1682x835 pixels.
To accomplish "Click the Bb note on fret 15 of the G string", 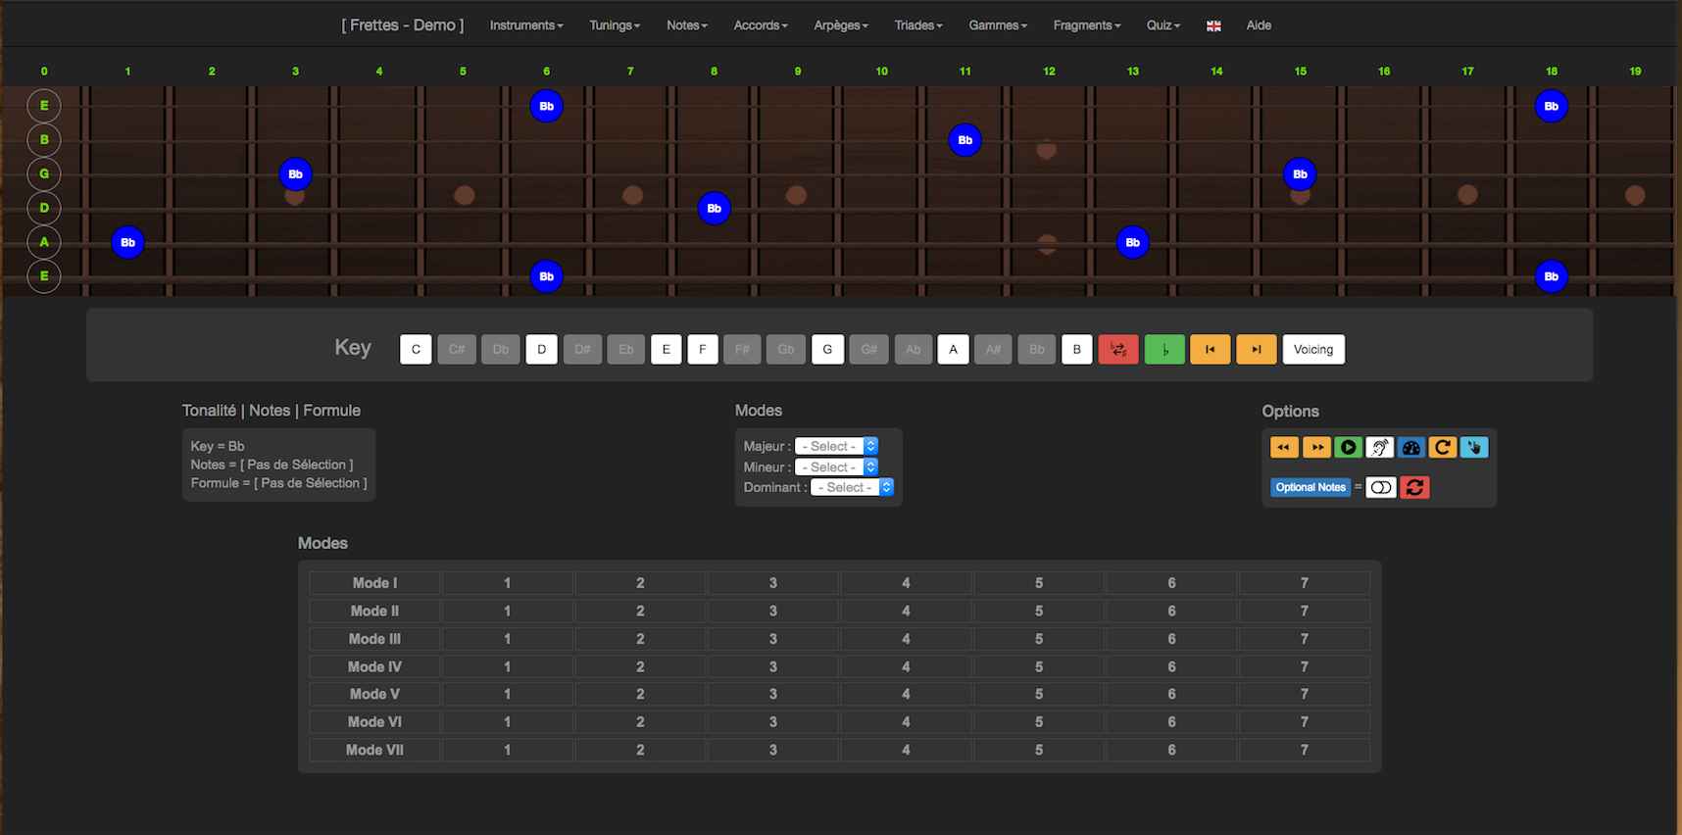I will [x=1300, y=174].
